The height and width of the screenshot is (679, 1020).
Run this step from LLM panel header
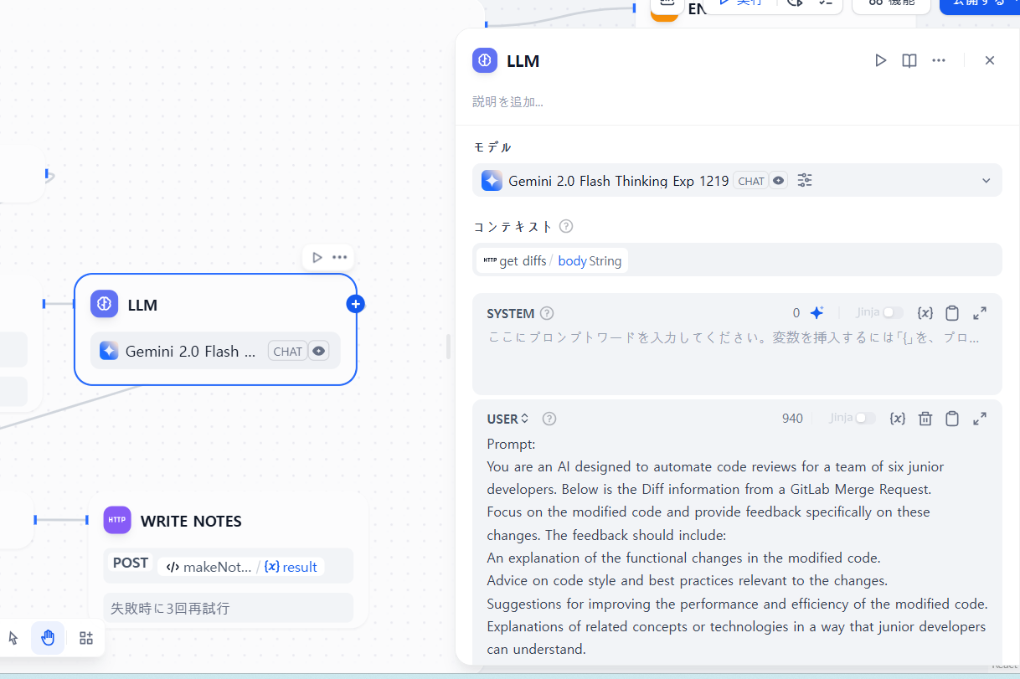click(880, 60)
